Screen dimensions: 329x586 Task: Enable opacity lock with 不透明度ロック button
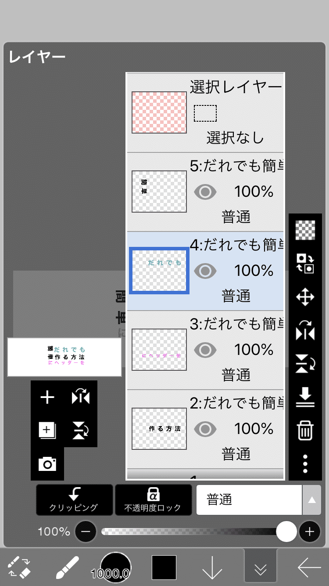point(153,500)
